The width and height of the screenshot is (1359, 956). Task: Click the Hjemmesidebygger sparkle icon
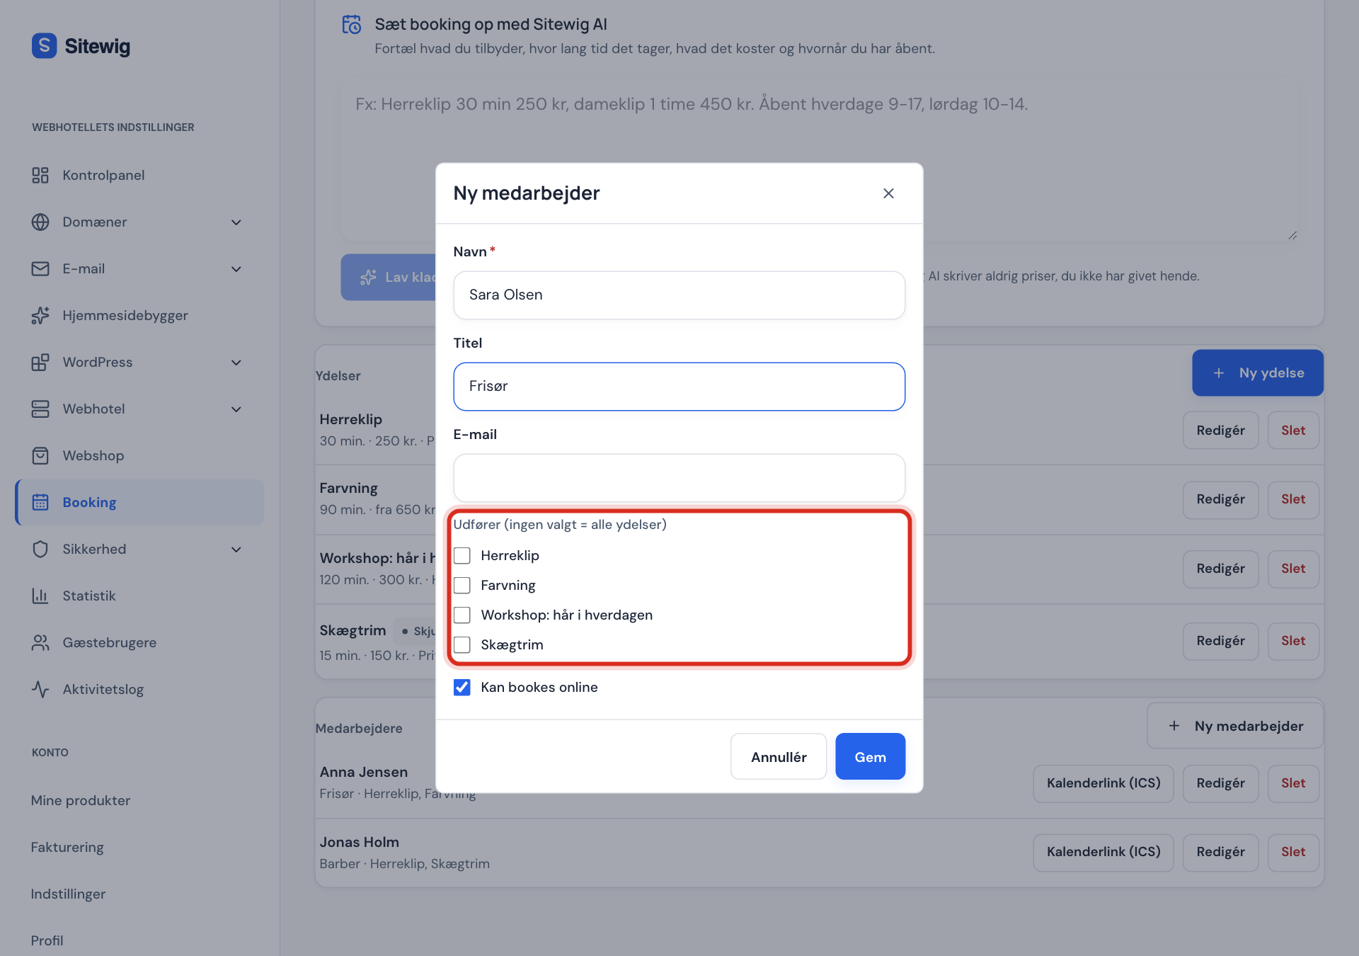pyautogui.click(x=40, y=315)
